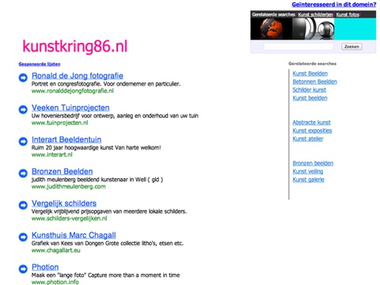Open the Vergelijk schilders link
Screen dimensions: 380x285
click(64, 203)
